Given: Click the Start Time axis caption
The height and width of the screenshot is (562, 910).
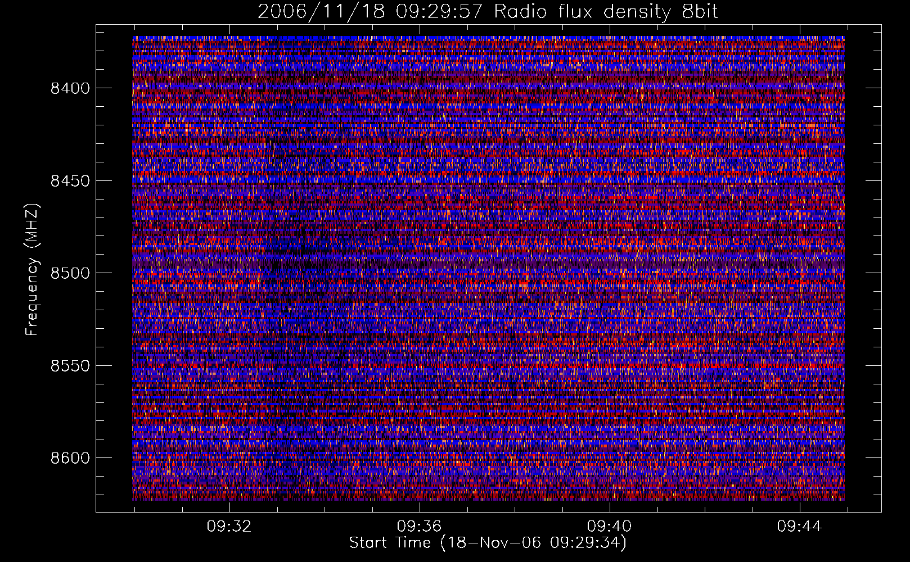Looking at the screenshot, I should tap(488, 543).
